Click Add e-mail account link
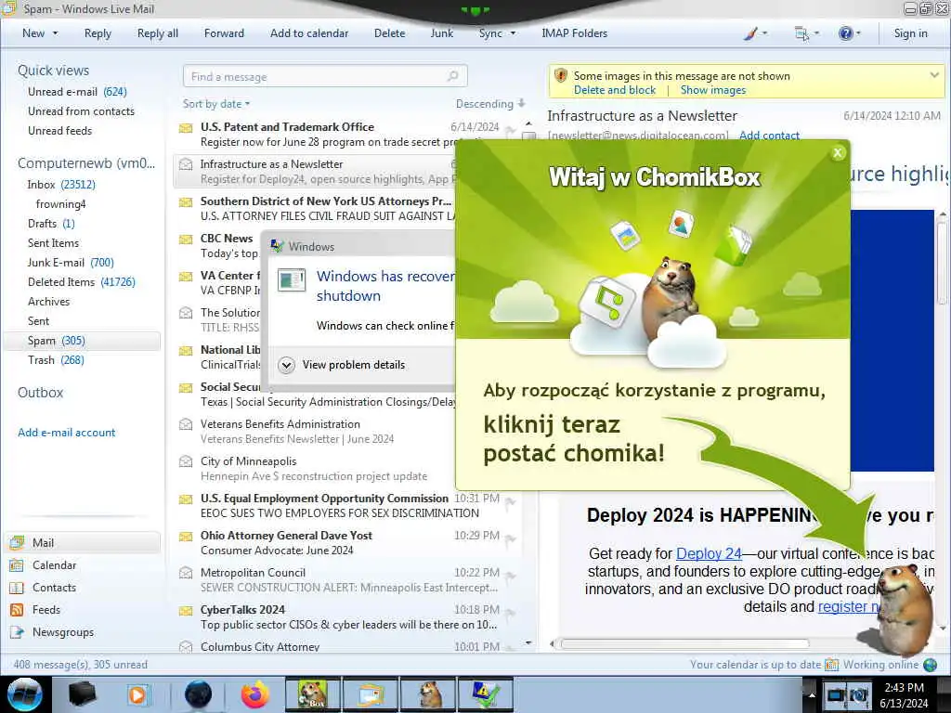The width and height of the screenshot is (951, 713). (x=66, y=433)
